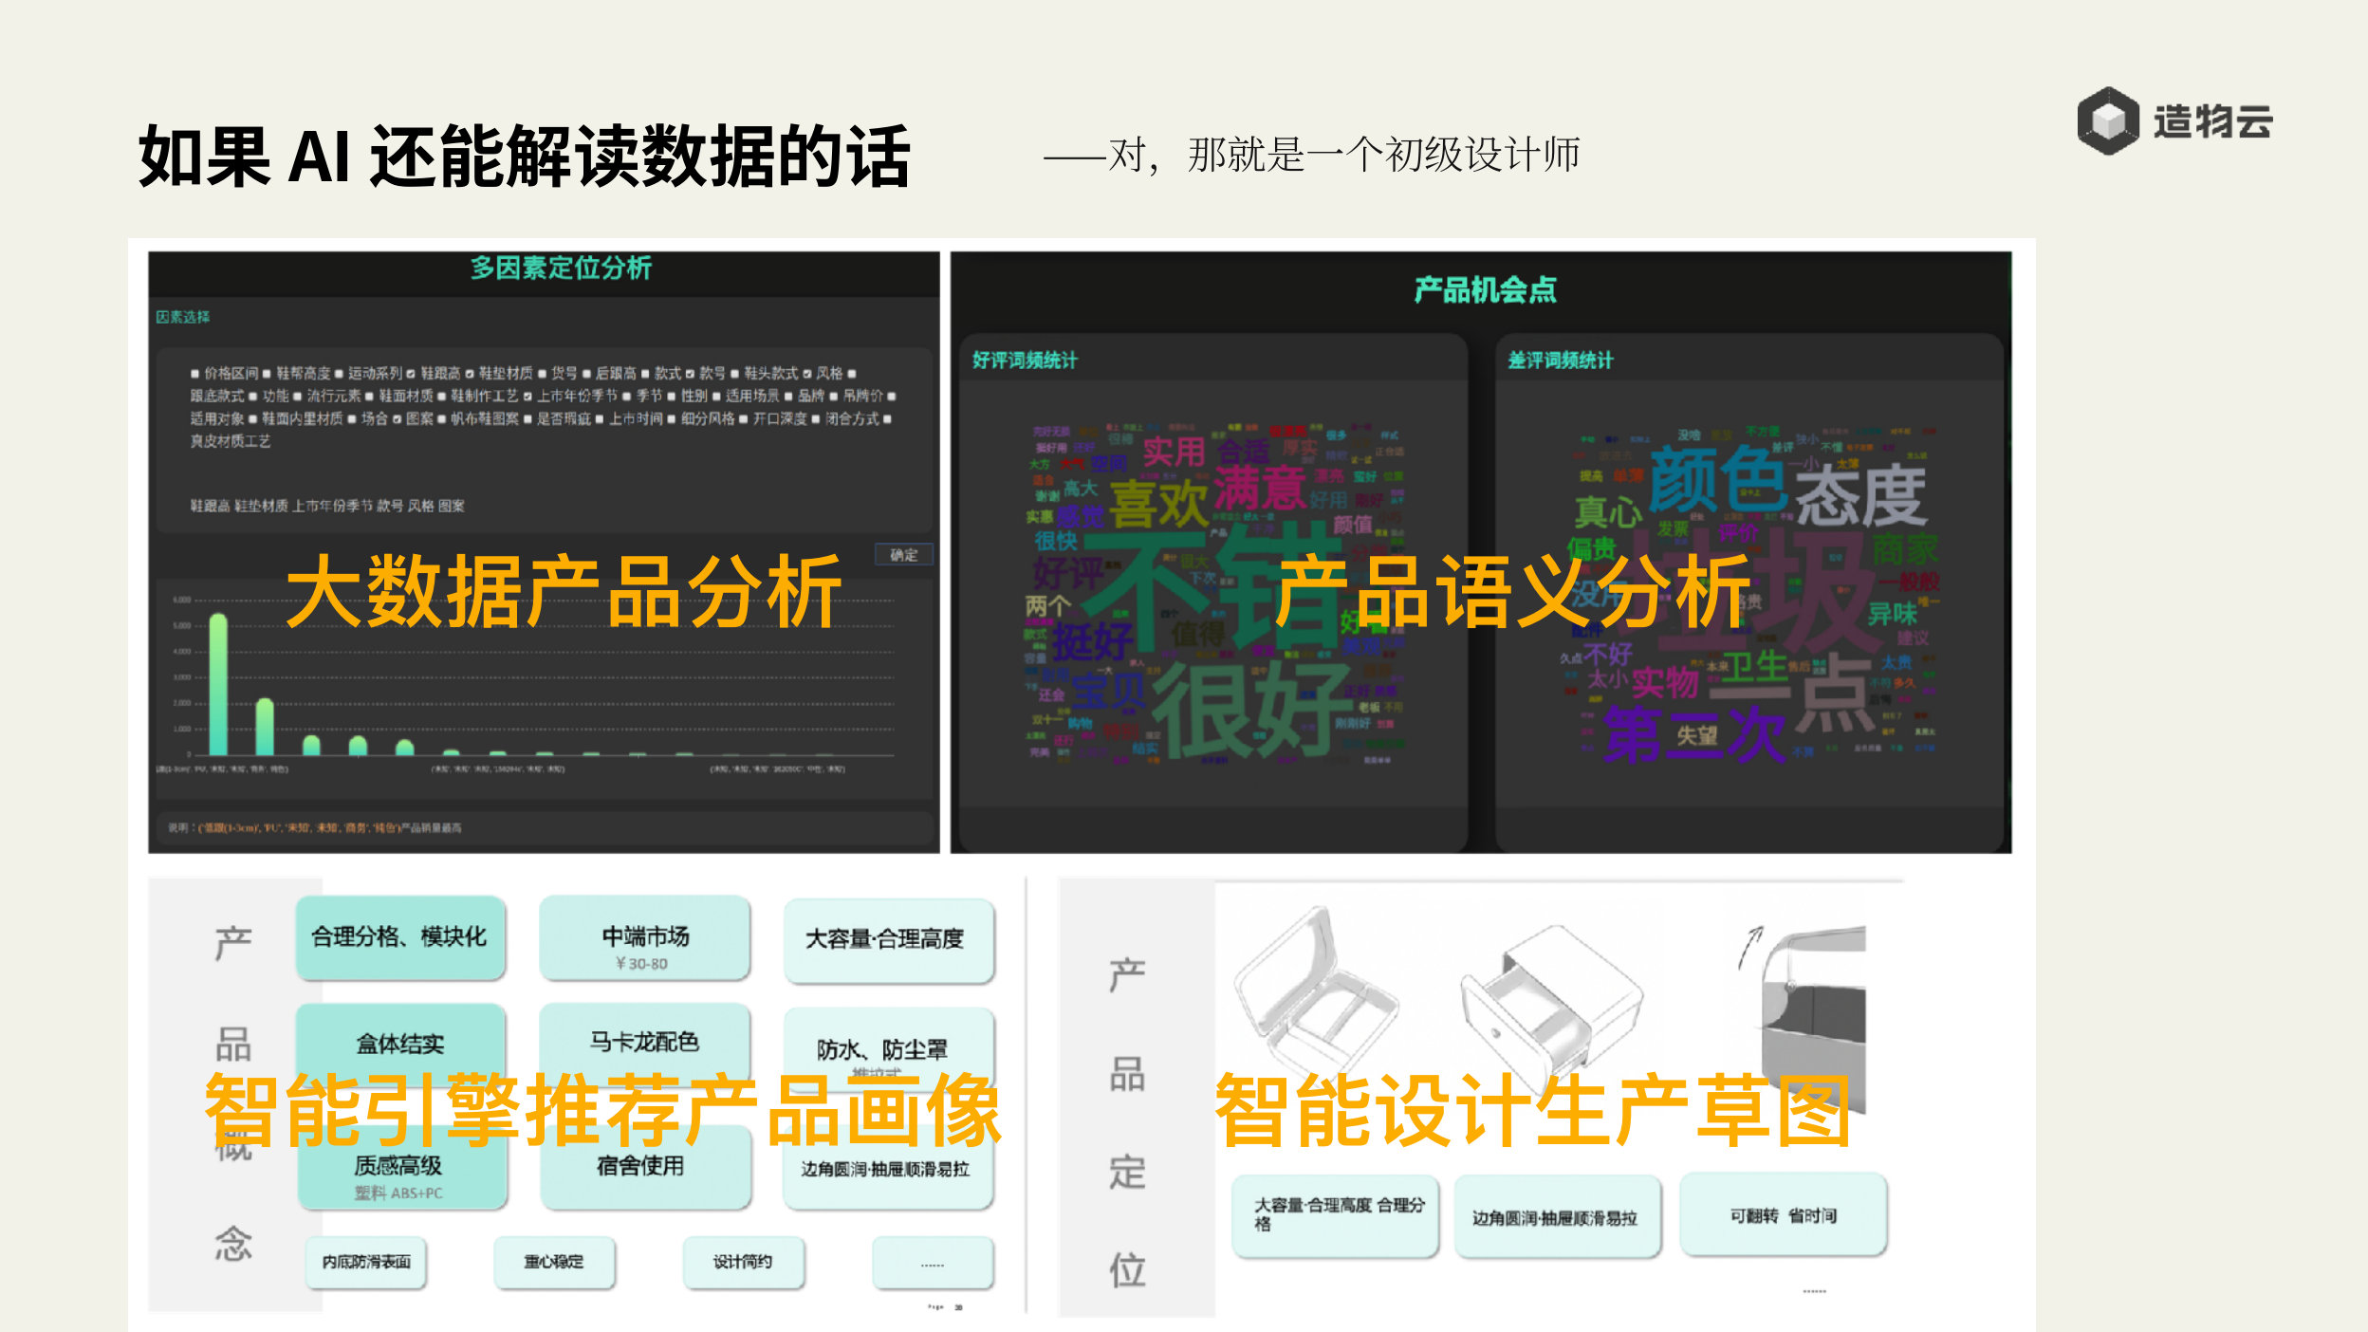Screen dimensions: 2368x1332
Task: Select the 宿舍使用 concept card
Action: coord(645,1167)
